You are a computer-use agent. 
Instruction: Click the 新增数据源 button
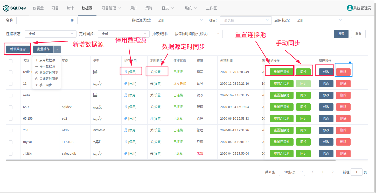point(18,49)
